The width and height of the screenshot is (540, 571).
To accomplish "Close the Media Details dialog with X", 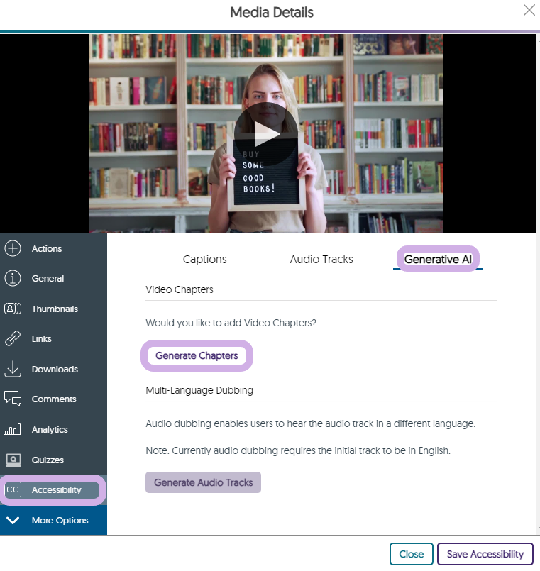I will [529, 10].
